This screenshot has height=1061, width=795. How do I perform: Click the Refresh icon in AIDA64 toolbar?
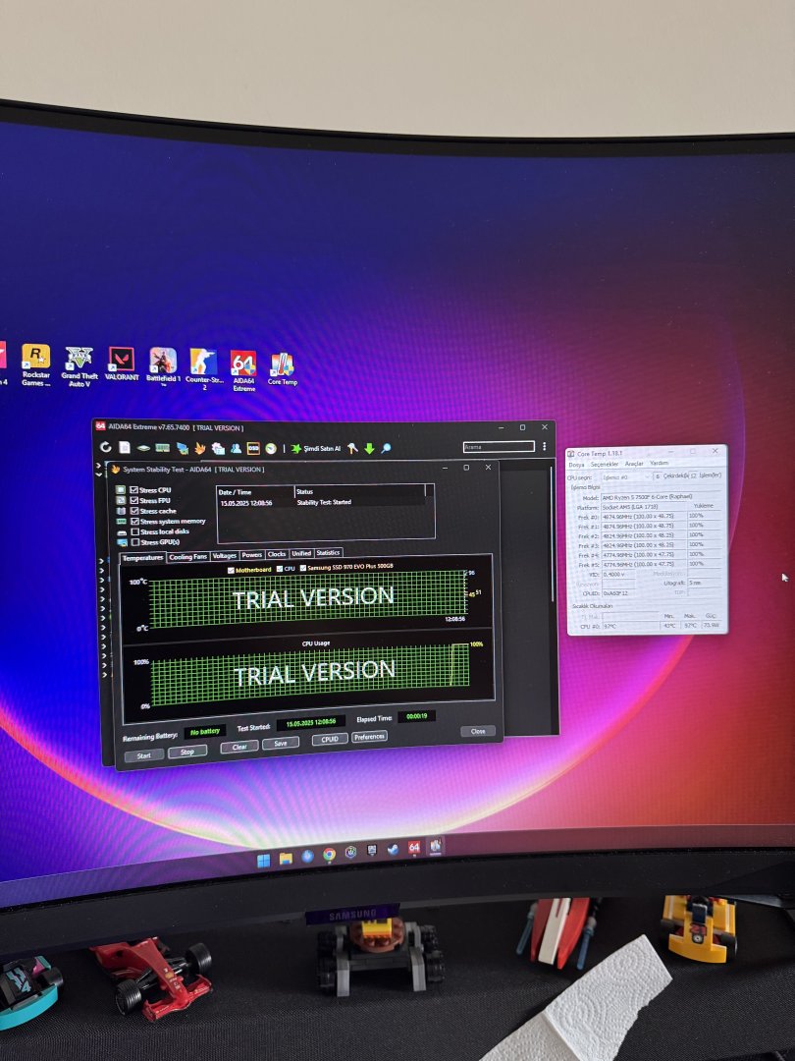105,447
